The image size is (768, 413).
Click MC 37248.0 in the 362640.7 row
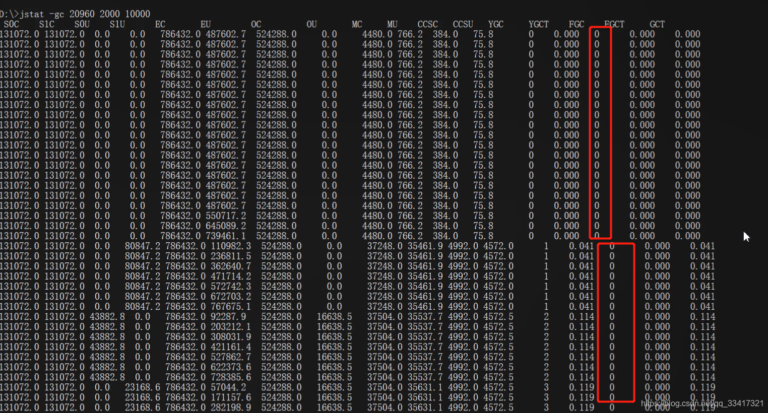click(385, 266)
